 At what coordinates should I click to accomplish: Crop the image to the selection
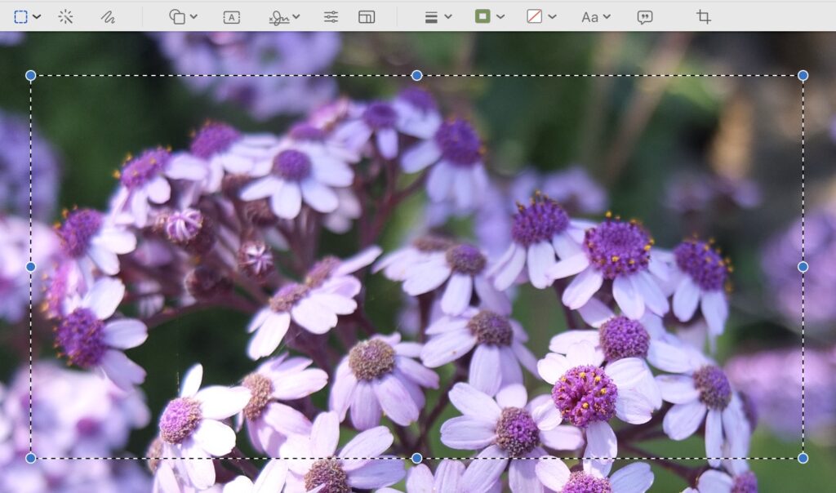click(x=704, y=17)
